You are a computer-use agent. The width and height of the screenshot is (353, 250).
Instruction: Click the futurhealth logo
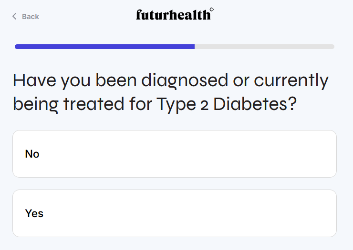point(173,15)
